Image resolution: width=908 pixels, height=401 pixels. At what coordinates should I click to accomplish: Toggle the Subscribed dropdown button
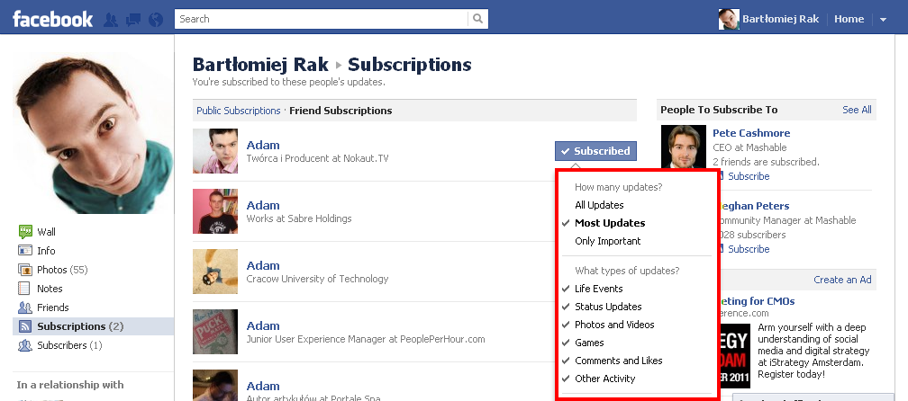point(596,151)
